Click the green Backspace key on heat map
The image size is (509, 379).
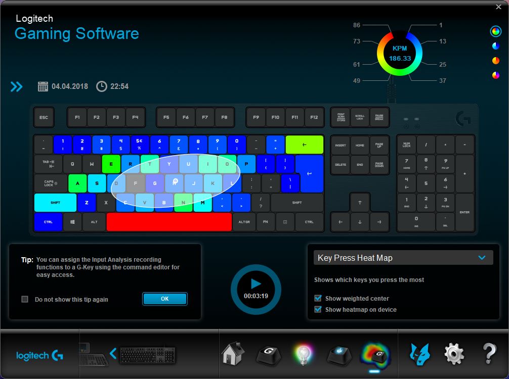click(x=305, y=145)
